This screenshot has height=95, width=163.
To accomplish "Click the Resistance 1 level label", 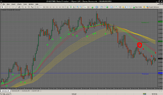I will coord(145,42).
